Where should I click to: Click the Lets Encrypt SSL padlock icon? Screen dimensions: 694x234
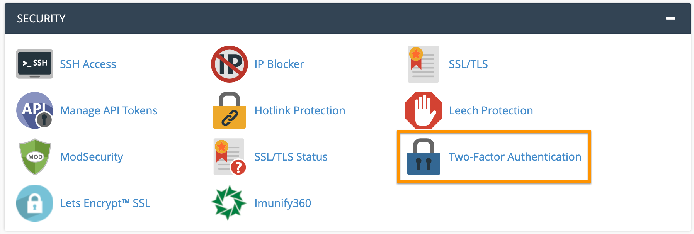(x=34, y=203)
